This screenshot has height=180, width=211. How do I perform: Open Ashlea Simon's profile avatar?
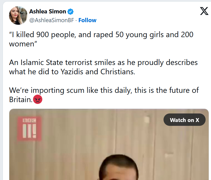point(18,15)
